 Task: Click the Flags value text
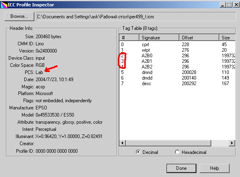(x=63, y=101)
